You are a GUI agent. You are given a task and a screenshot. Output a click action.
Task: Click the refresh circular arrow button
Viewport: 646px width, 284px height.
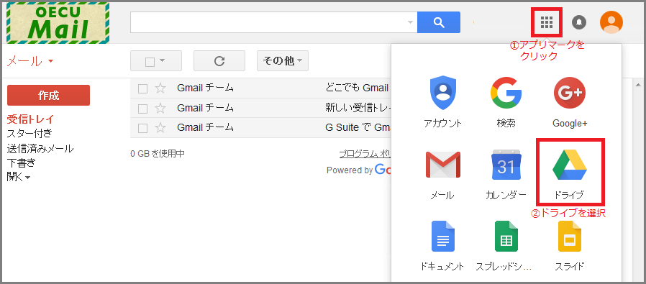(219, 61)
